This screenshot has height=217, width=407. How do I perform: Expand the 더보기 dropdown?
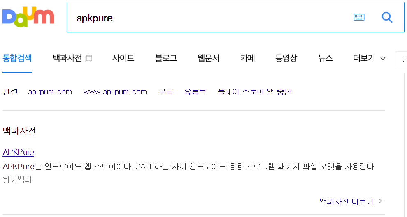point(369,58)
